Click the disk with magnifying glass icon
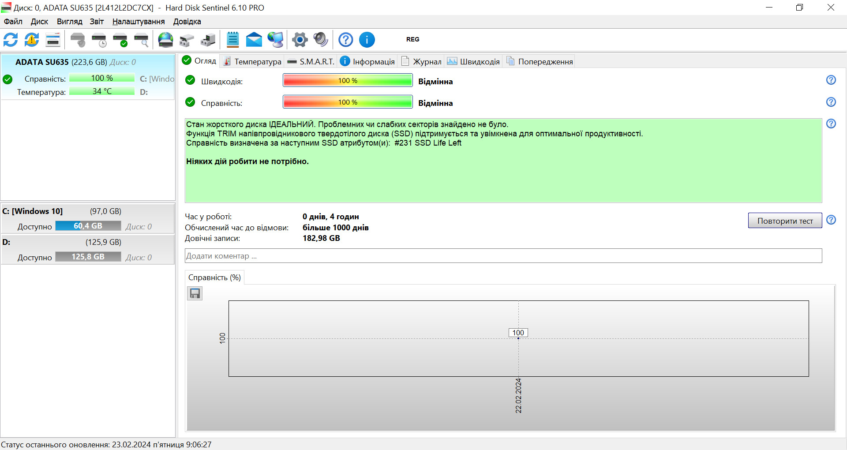Screen dimensions: 847x450 point(142,40)
